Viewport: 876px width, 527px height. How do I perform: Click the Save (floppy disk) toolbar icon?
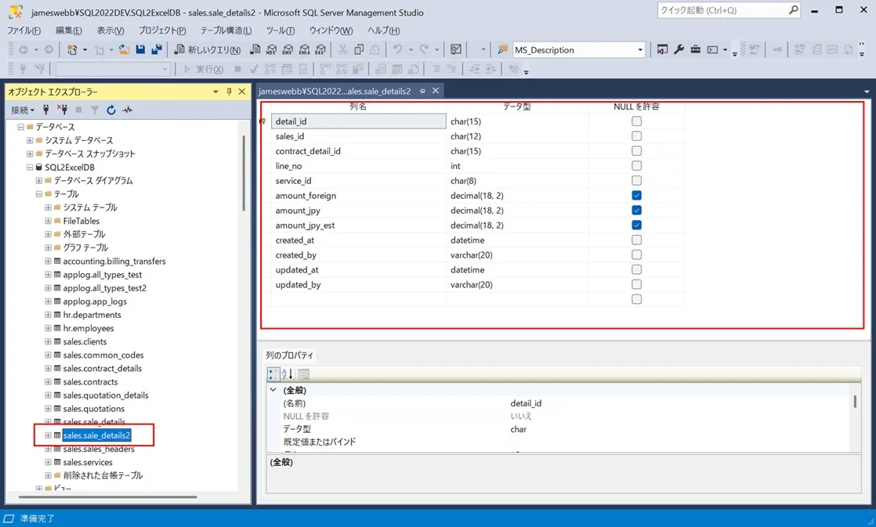[140, 49]
